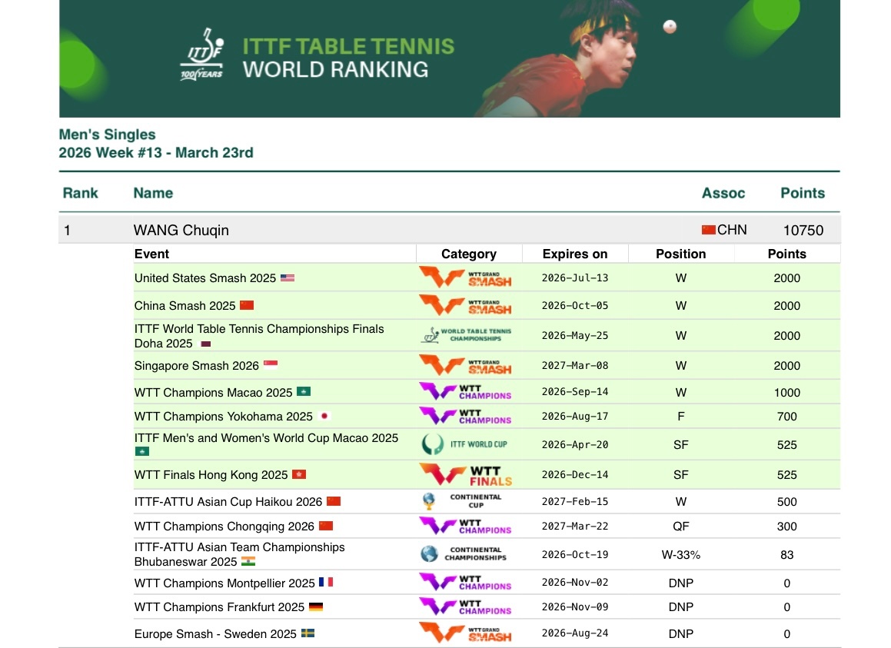Click the ITTF World Cup category logo
This screenshot has height=648, width=891.
tap(464, 444)
